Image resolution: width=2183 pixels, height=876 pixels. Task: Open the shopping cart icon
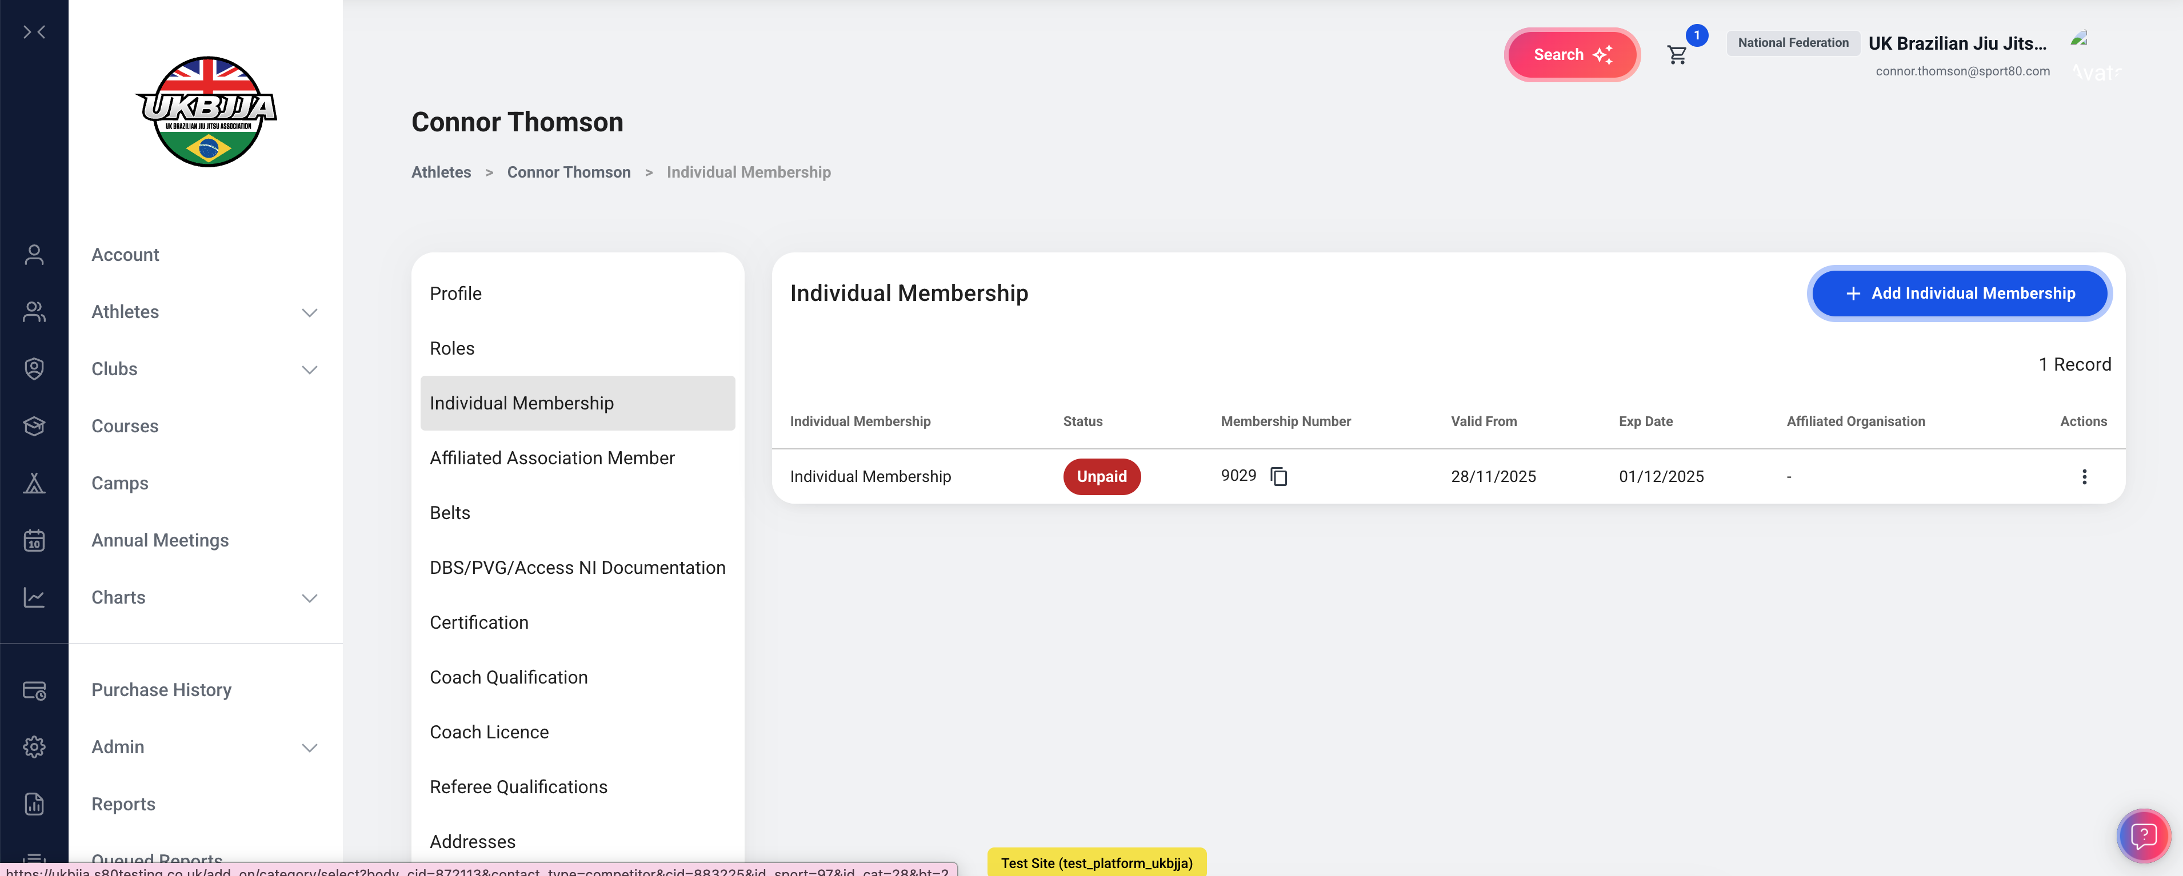[1676, 55]
